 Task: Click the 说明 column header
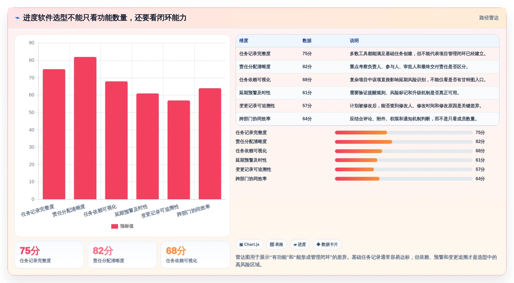pyautogui.click(x=354, y=41)
